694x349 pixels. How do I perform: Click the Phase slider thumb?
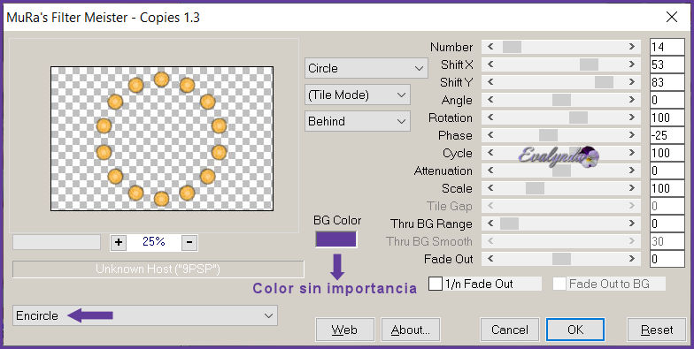click(x=548, y=135)
